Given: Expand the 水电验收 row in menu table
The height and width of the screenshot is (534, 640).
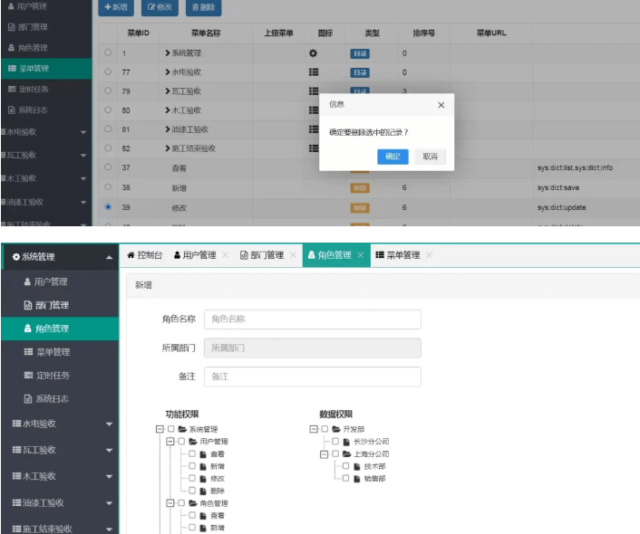Looking at the screenshot, I should (168, 72).
